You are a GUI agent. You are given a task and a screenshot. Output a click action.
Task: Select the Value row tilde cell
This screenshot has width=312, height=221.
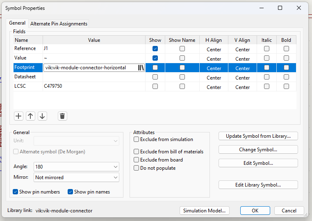pos(94,58)
